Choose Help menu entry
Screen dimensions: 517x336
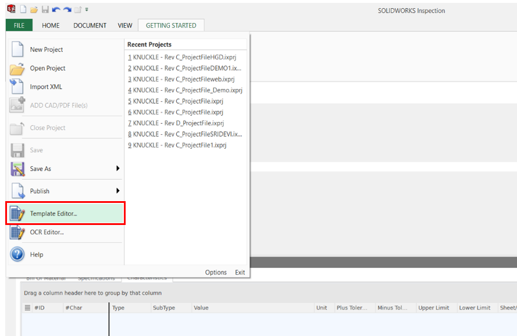pyautogui.click(x=65, y=255)
